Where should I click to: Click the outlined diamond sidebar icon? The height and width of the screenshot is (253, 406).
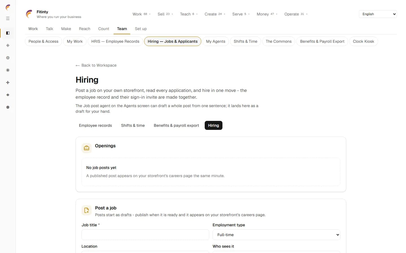tap(8, 46)
